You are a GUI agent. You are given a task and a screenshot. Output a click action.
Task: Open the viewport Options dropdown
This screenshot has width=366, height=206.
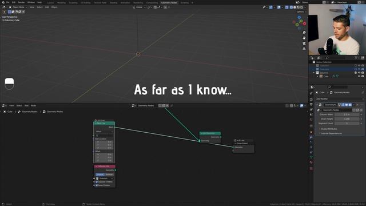click(301, 11)
